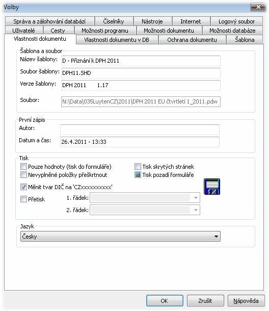This screenshot has width=269, height=311.
Task: Toggle Nevyplněné položky přeškrtnout checkbox
Action: (23, 175)
